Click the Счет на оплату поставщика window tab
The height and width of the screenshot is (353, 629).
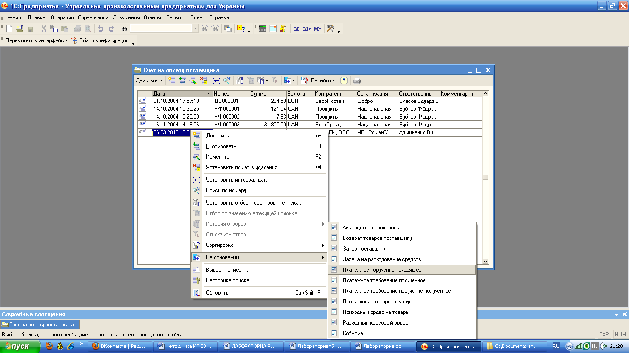[41, 325]
